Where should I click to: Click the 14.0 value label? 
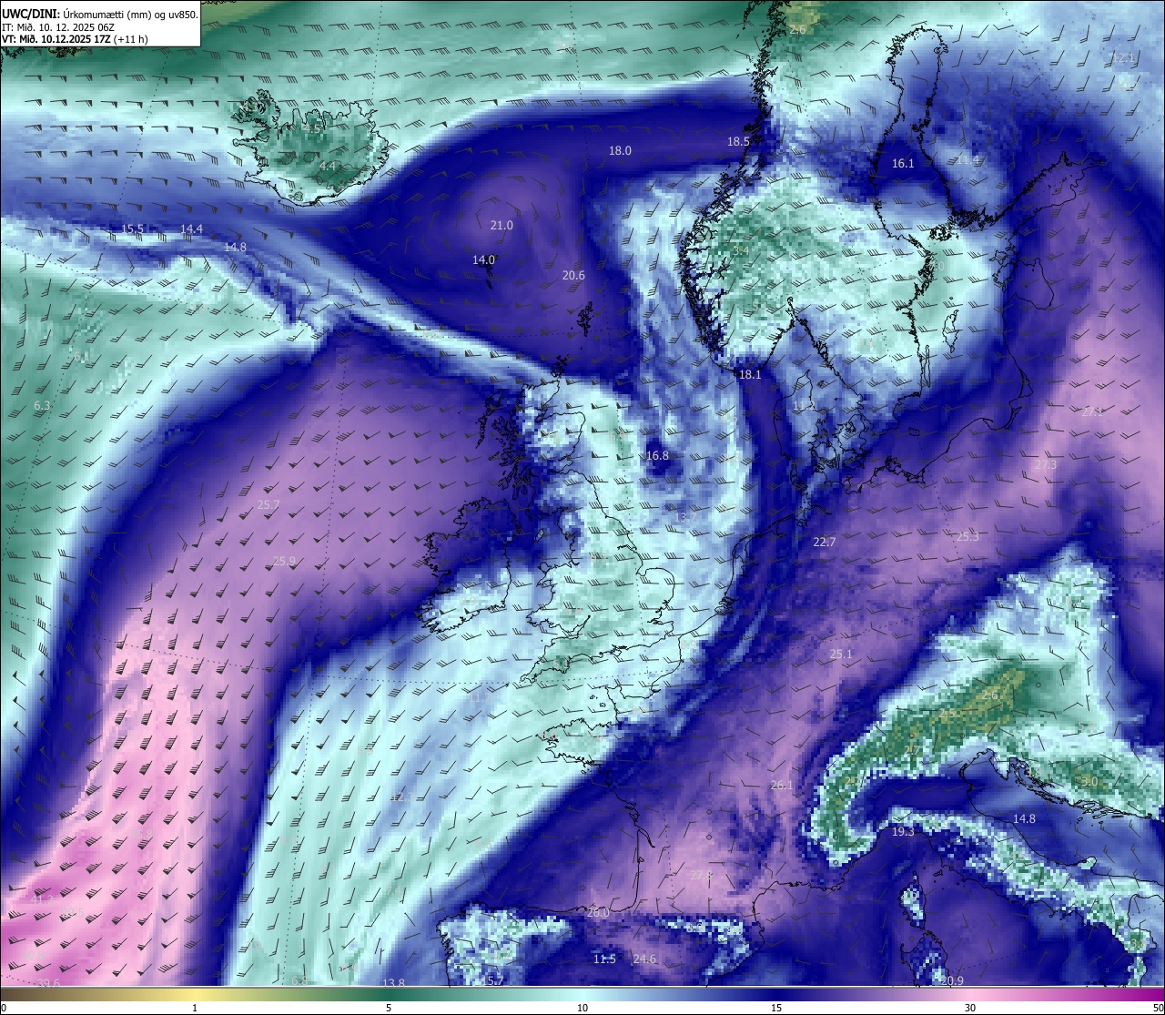pyautogui.click(x=483, y=259)
